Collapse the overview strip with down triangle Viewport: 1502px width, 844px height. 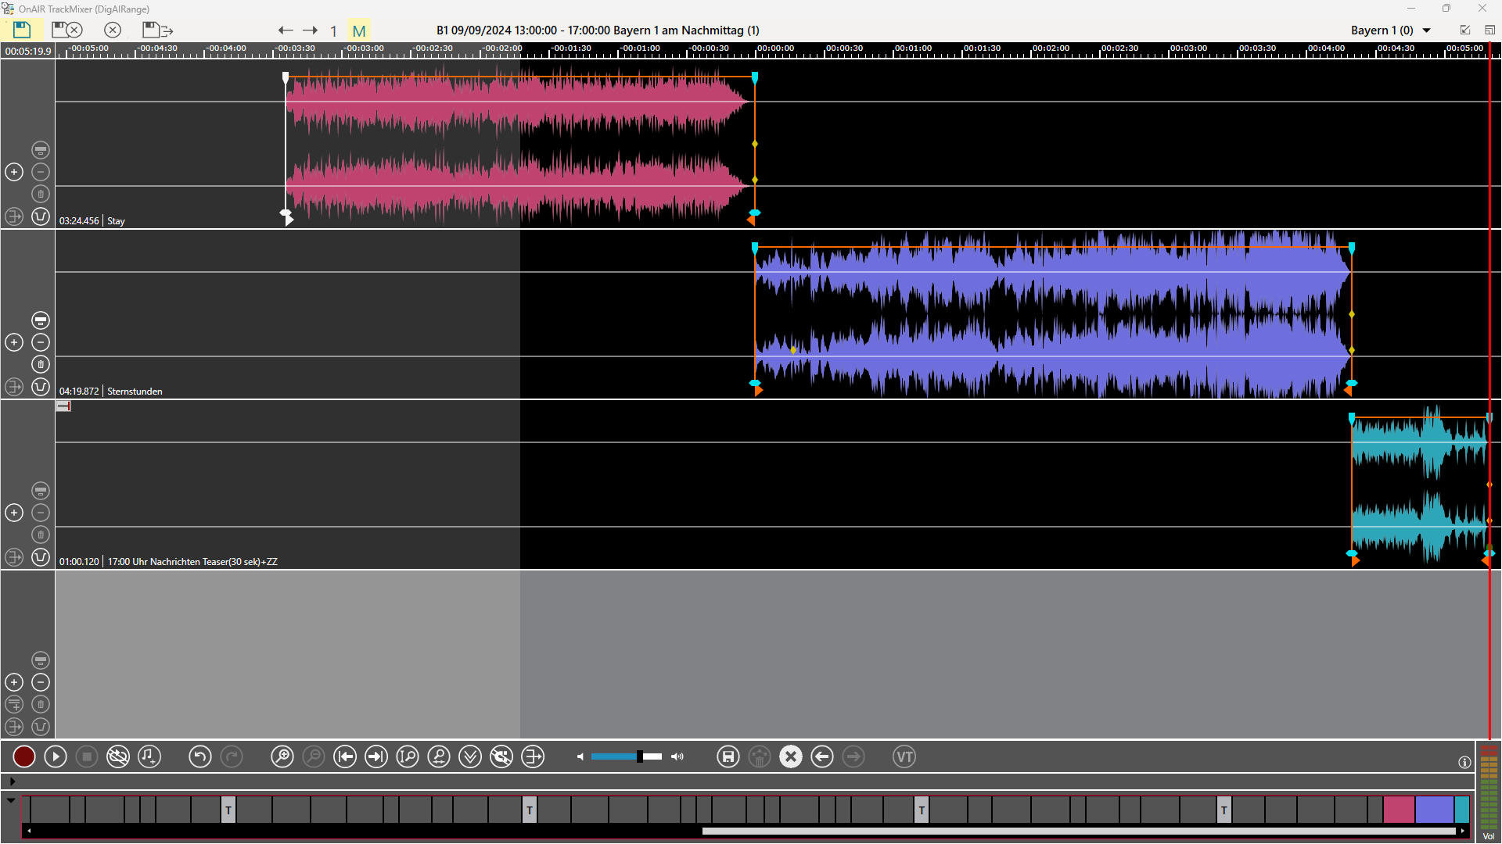(11, 800)
